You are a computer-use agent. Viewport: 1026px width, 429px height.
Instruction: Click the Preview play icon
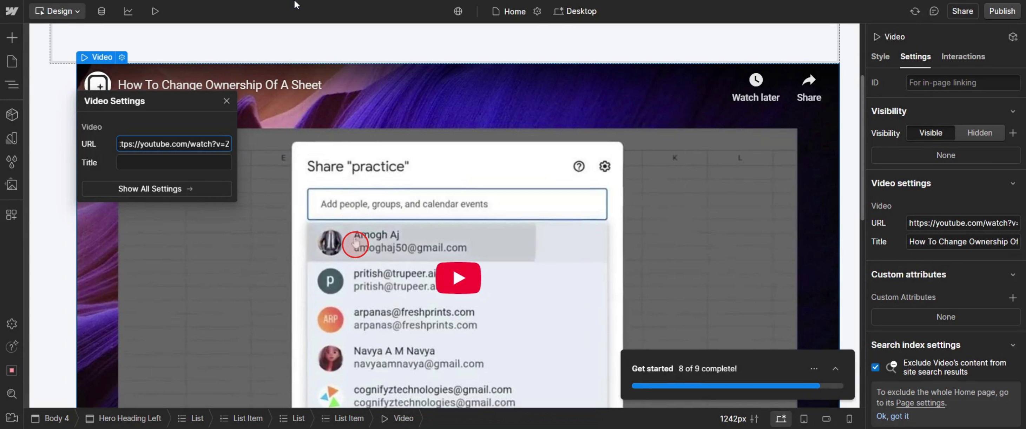[155, 11]
